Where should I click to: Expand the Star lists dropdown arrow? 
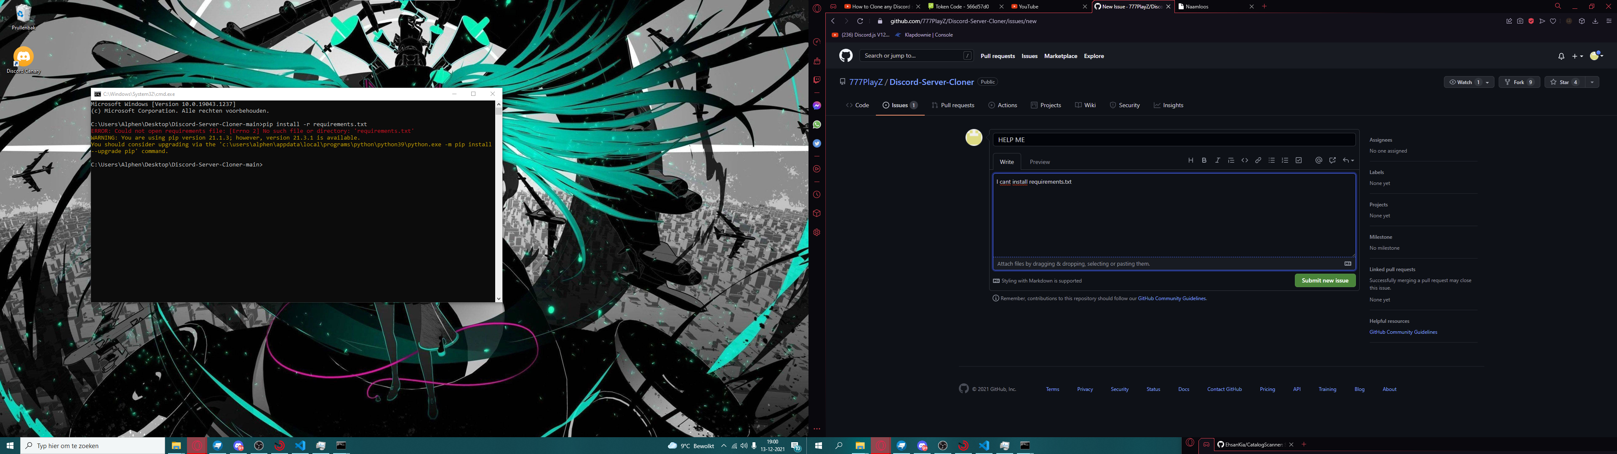pyautogui.click(x=1592, y=82)
